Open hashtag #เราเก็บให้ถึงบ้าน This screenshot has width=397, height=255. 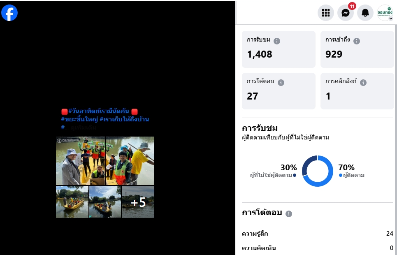[124, 119]
